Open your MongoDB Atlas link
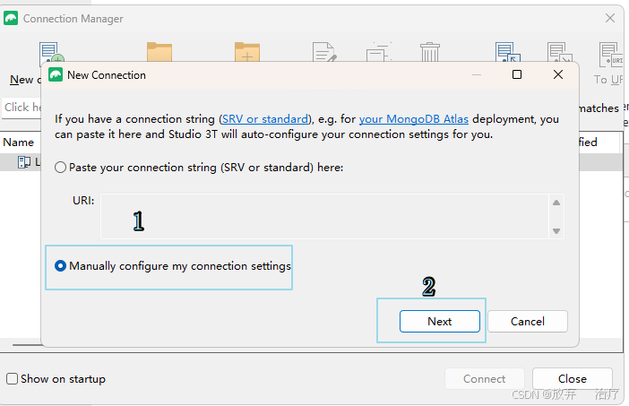Image resolution: width=629 pixels, height=406 pixels. pyautogui.click(x=414, y=119)
